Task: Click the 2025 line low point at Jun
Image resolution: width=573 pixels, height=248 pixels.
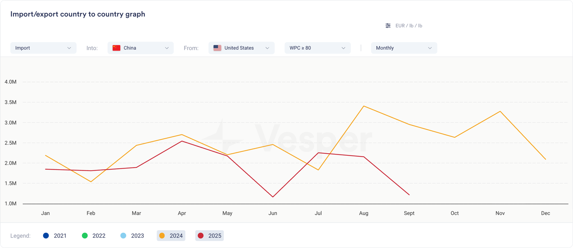Action: pyautogui.click(x=273, y=197)
